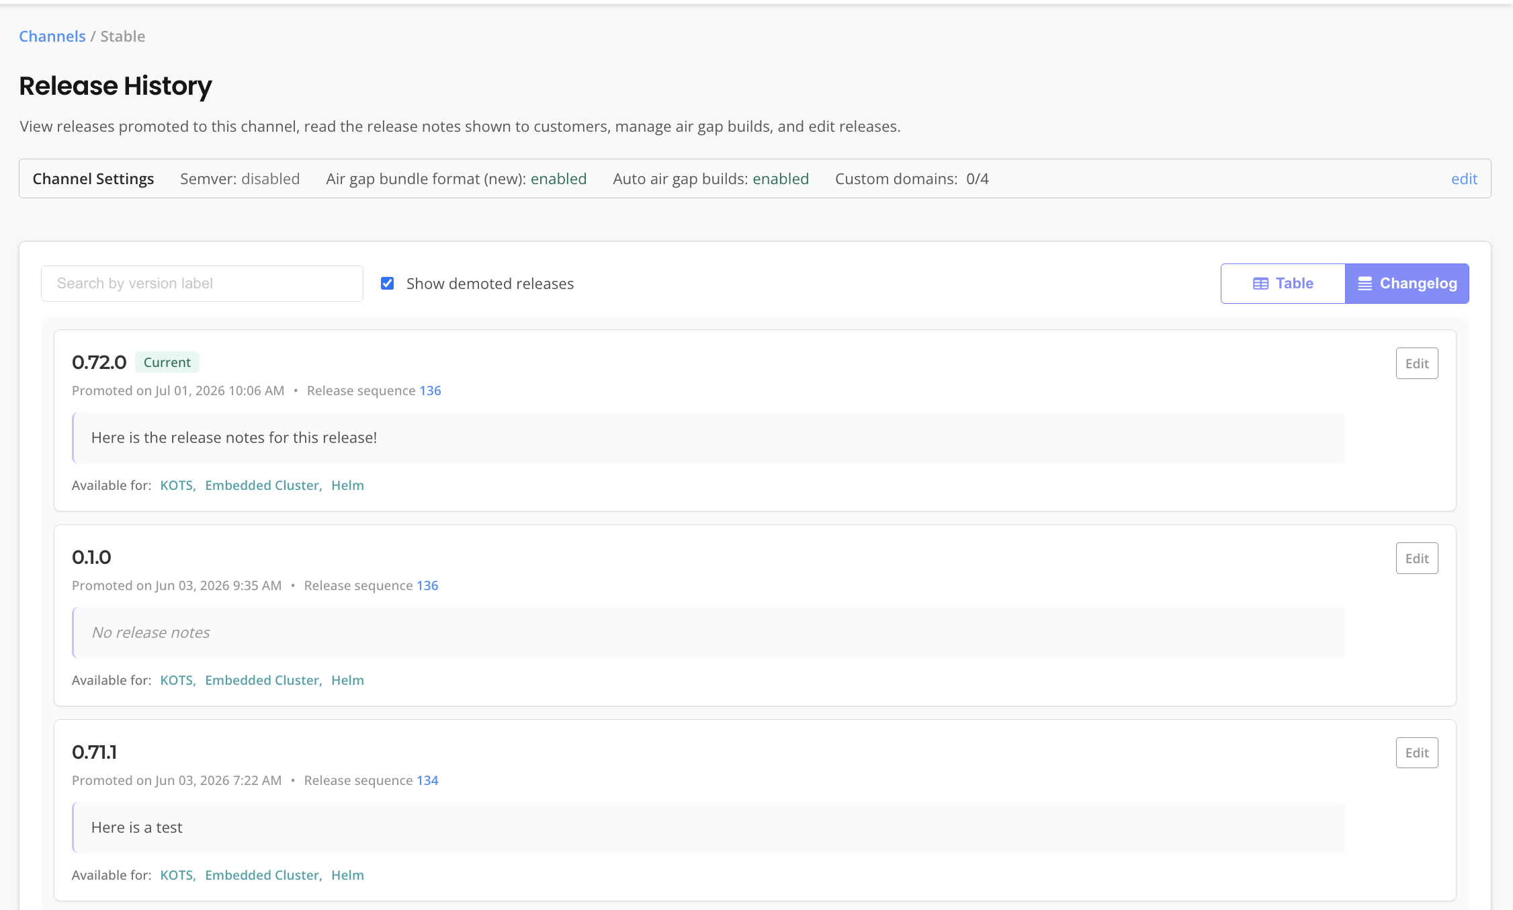Select Embedded Cluster under release 0.1.0
The image size is (1513, 910).
pos(262,680)
